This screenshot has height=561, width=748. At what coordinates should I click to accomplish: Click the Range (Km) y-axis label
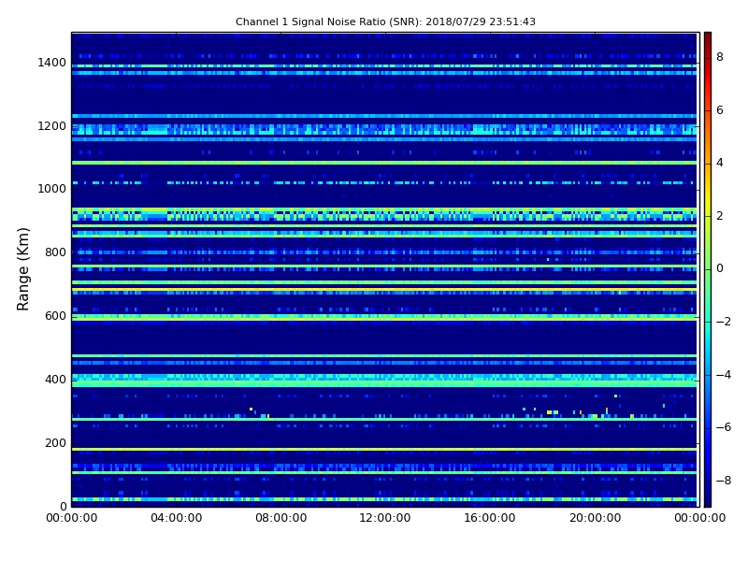[x=22, y=269]
